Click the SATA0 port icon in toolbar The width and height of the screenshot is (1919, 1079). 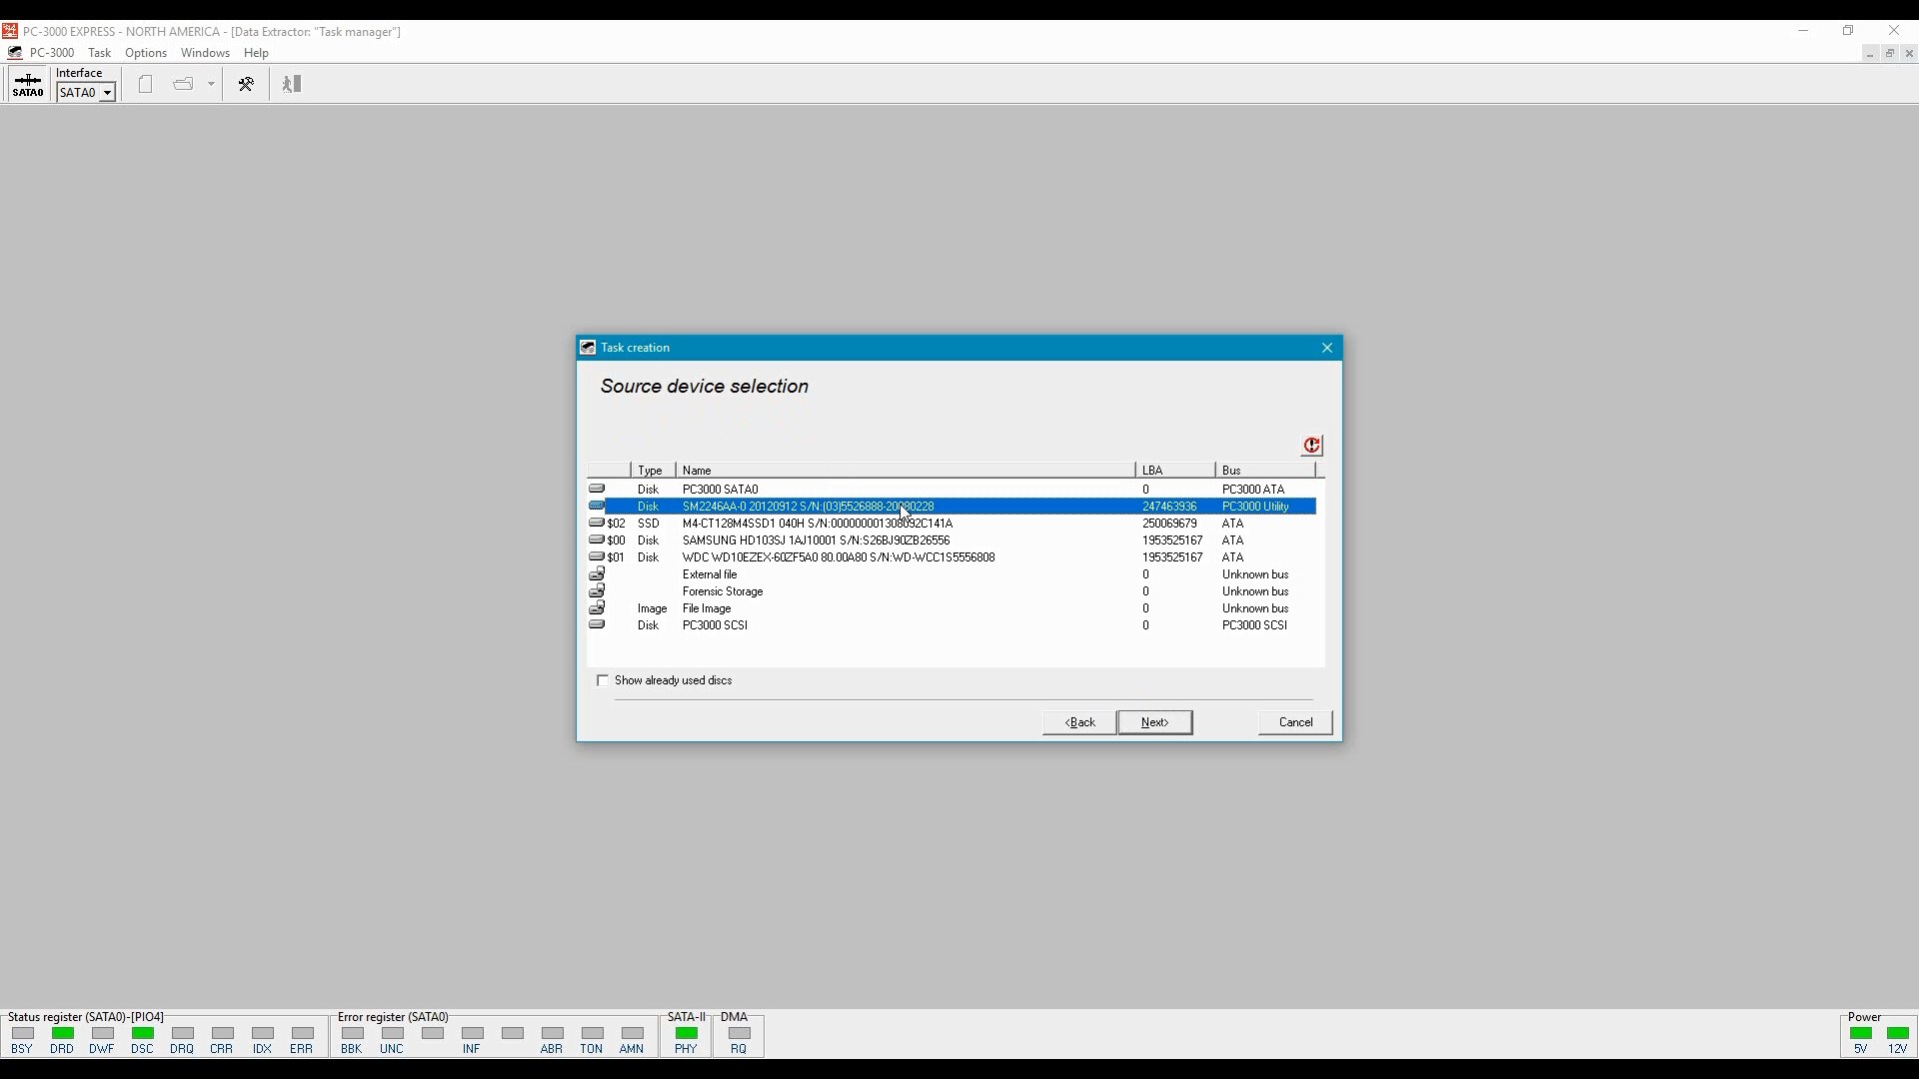(28, 85)
